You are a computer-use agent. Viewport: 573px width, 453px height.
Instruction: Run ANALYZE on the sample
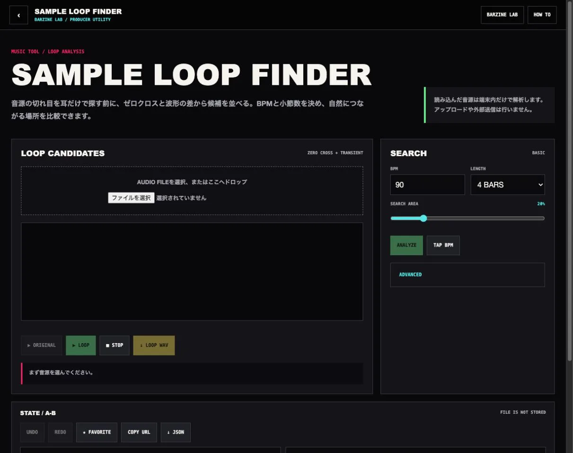406,245
